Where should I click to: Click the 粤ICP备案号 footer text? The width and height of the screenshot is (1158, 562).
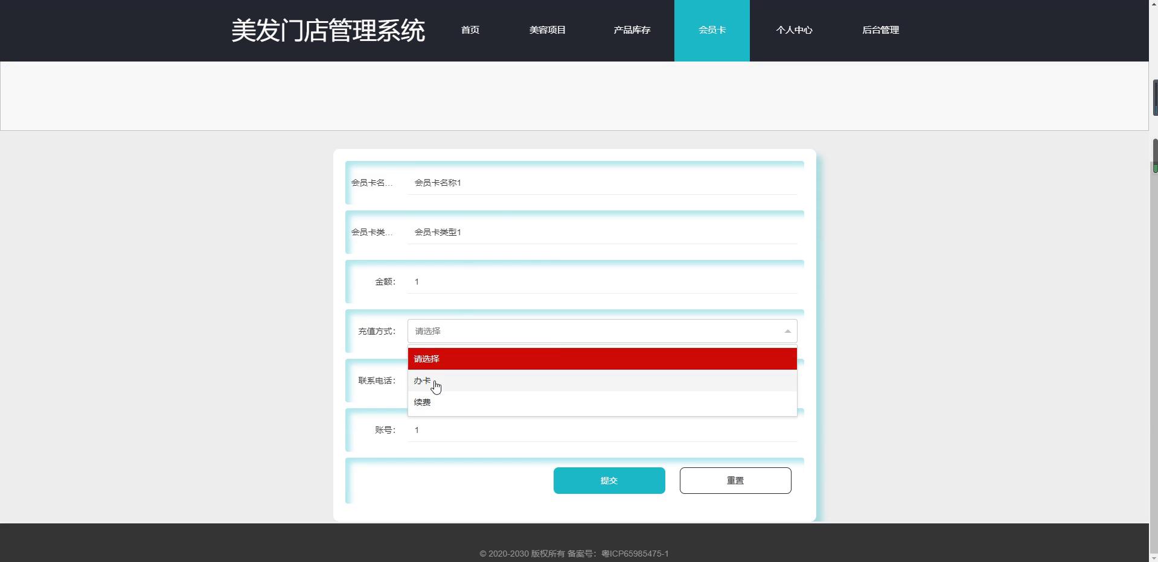[x=635, y=554]
